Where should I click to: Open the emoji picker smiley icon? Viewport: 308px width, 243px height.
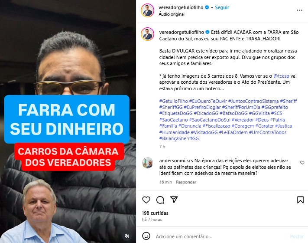point(146,236)
